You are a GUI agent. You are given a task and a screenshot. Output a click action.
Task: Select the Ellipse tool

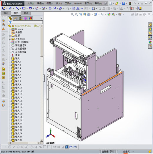click(x=61, y=8)
